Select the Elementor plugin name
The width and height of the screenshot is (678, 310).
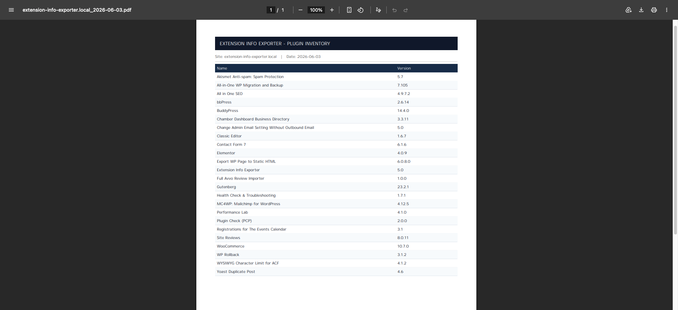[x=226, y=153]
